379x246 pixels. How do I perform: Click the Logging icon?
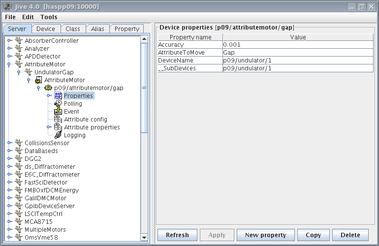pos(58,135)
